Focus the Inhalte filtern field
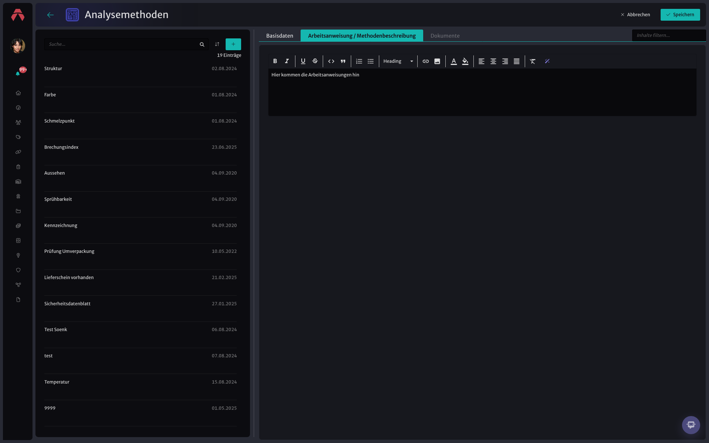The width and height of the screenshot is (709, 443). tap(669, 35)
